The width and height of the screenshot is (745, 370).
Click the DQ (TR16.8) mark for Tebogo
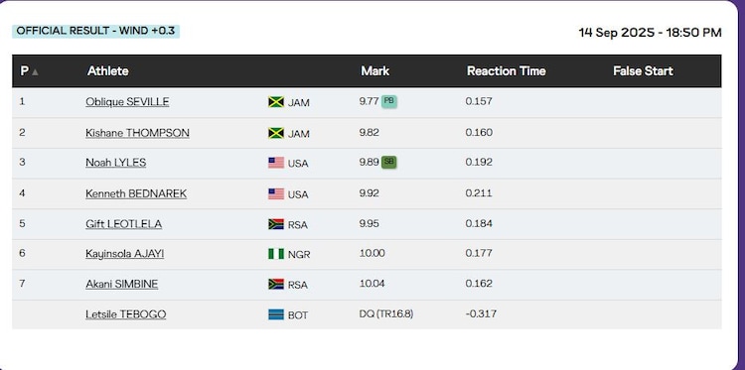click(386, 314)
